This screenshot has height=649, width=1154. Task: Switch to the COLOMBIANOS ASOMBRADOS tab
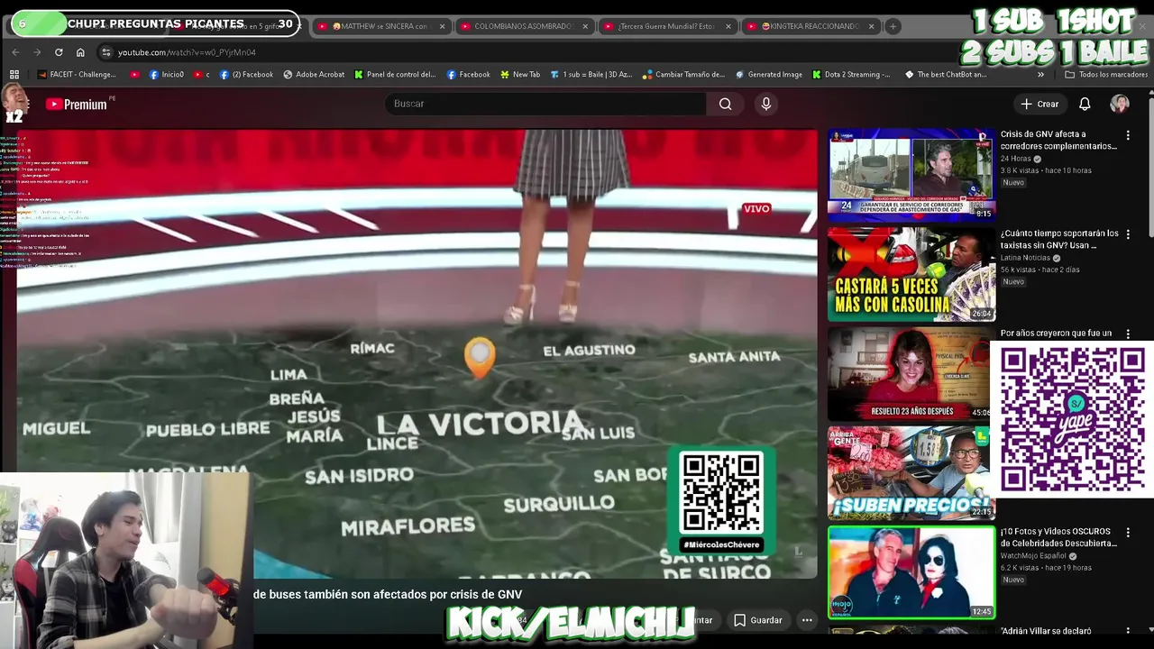(x=521, y=26)
